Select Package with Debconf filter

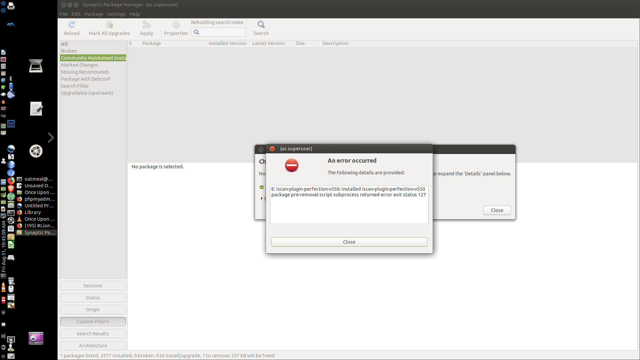tap(93, 79)
